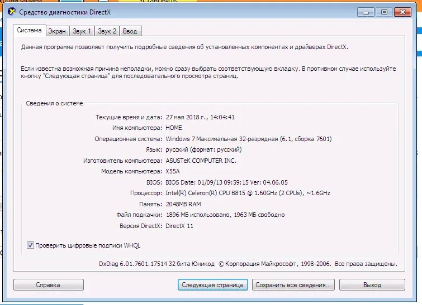The width and height of the screenshot is (422, 305).
Task: Toggle Проверить цифровые подписи WHQL checkbox
Action: click(x=30, y=245)
